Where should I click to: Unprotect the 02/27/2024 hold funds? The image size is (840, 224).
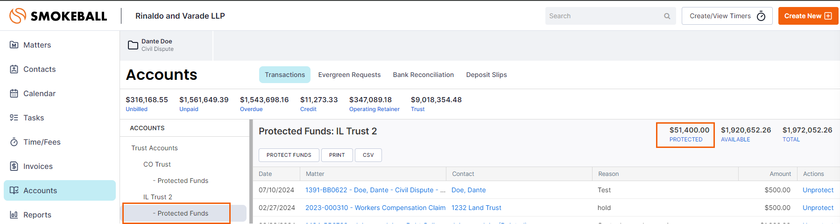(818, 208)
